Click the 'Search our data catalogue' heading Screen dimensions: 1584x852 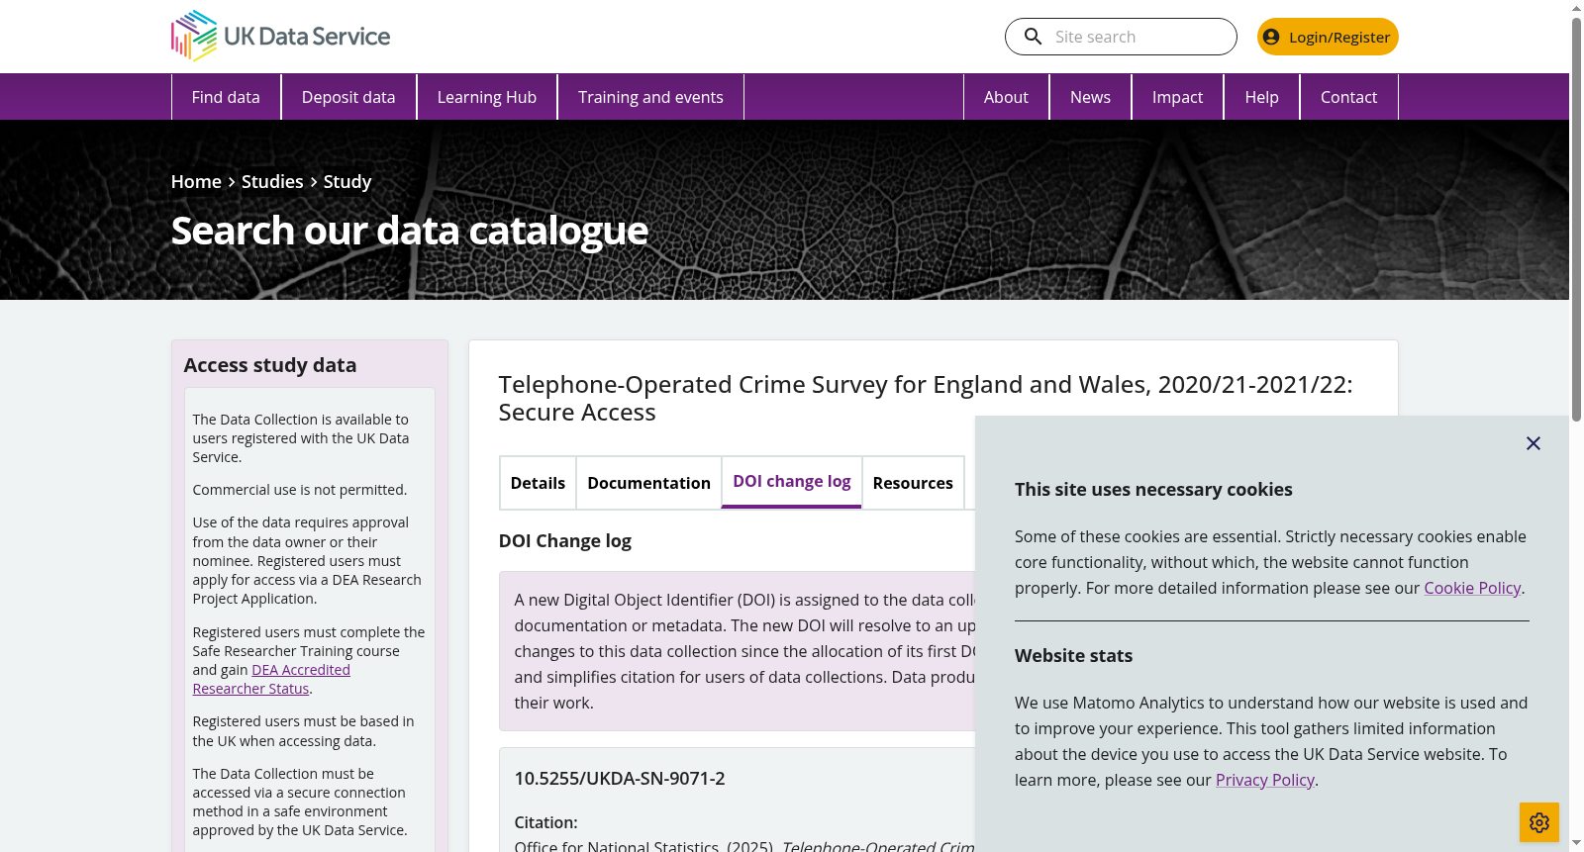coord(410,232)
